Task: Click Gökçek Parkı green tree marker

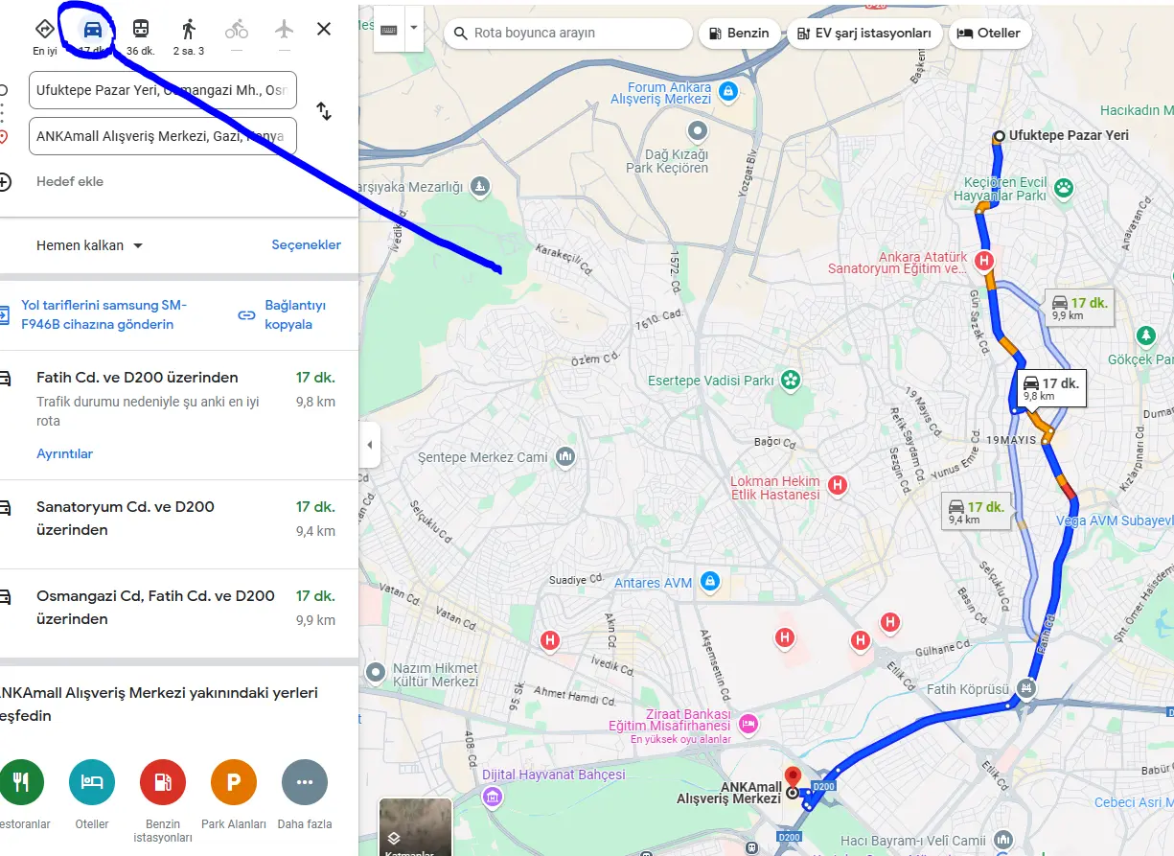Action: click(x=1145, y=335)
